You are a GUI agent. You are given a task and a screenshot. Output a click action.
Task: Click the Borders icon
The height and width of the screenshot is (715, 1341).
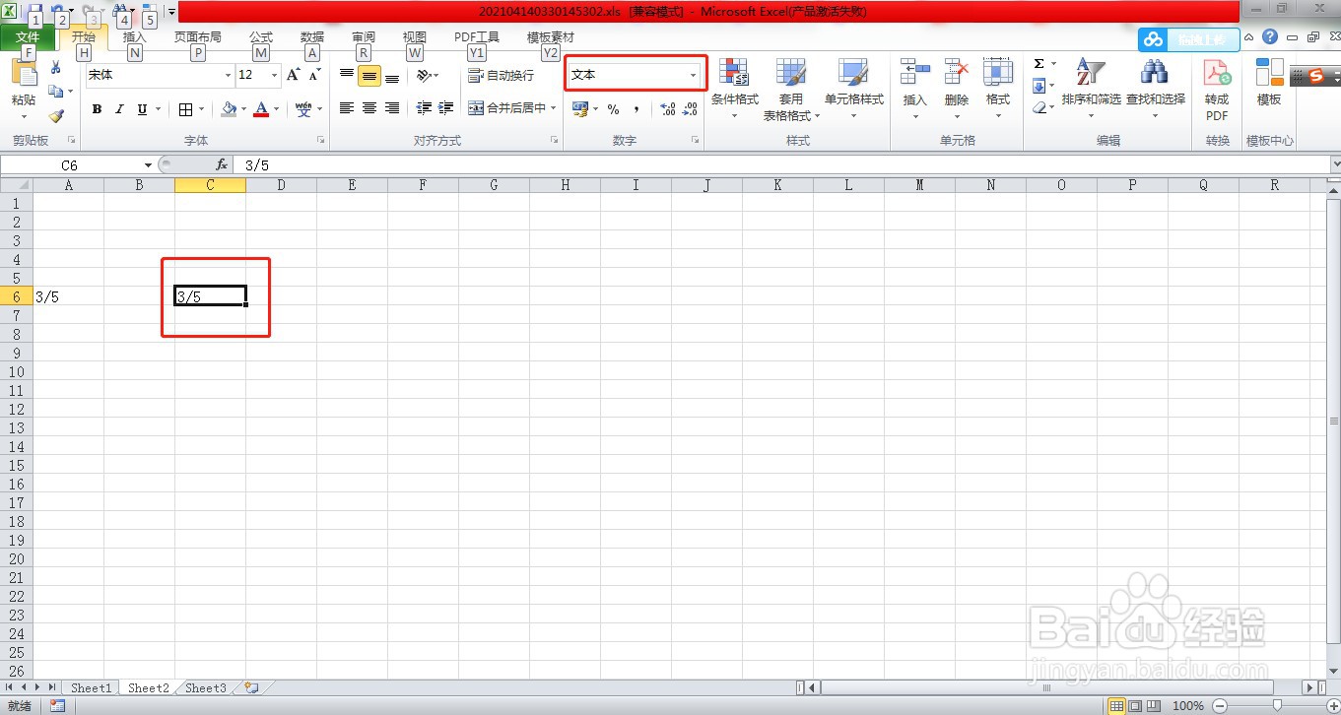pyautogui.click(x=186, y=109)
